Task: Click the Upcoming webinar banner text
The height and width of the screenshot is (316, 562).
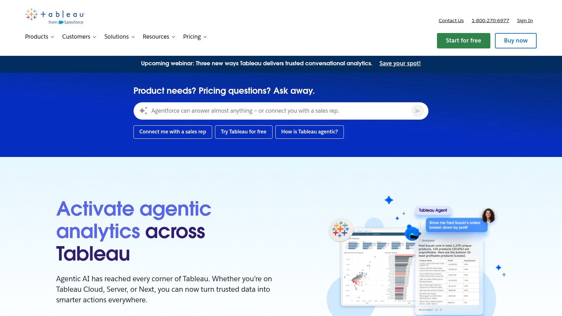Action: coord(256,64)
